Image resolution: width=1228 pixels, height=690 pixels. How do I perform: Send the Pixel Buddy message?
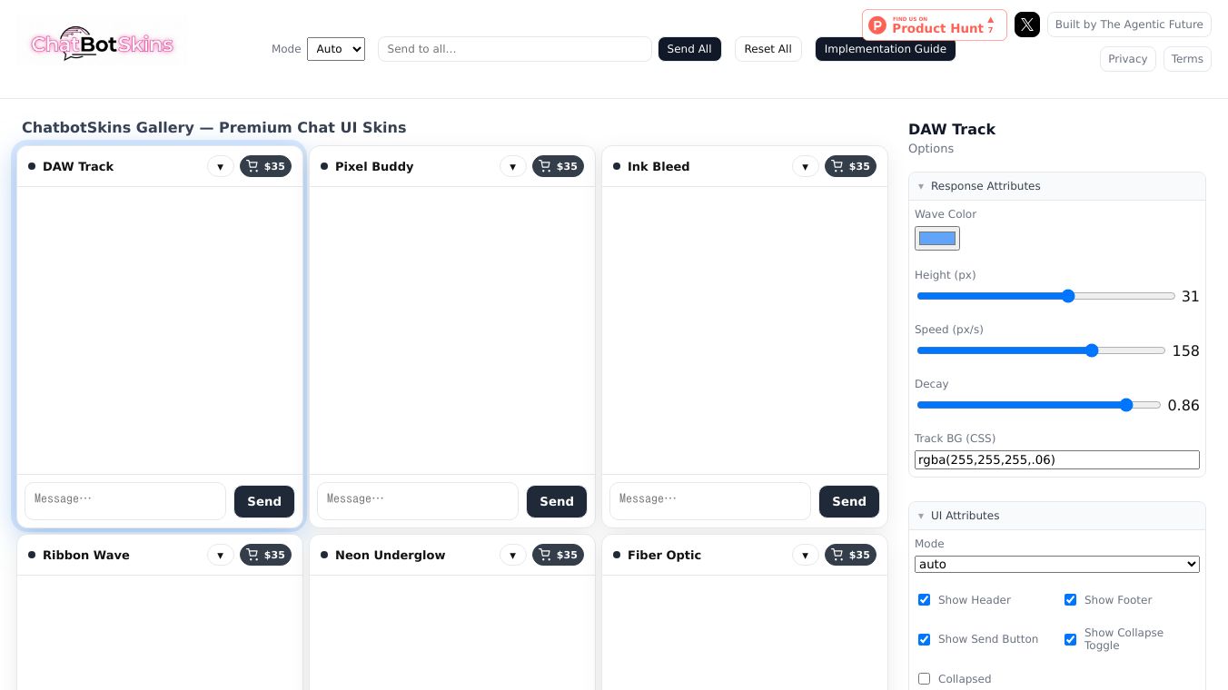557,501
